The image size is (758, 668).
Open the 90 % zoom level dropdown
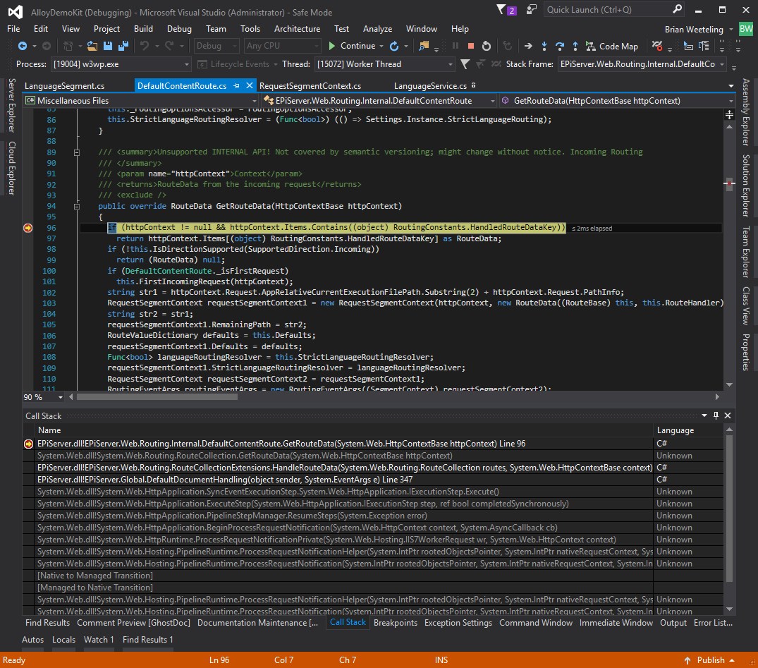point(44,397)
